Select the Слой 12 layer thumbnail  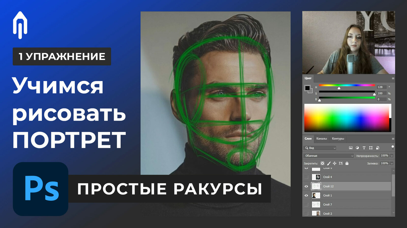pyautogui.click(x=316, y=186)
